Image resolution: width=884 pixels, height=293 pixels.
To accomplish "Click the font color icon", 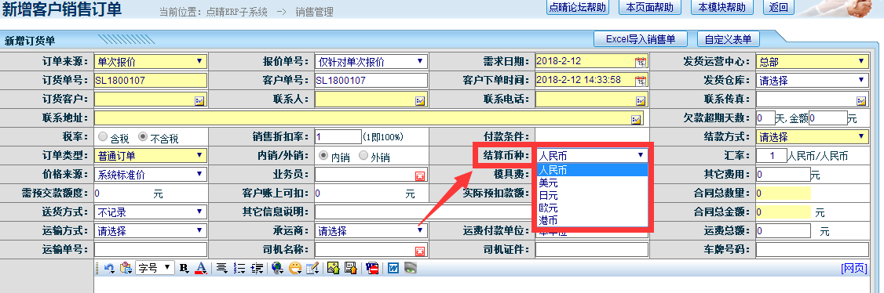I will (x=200, y=268).
